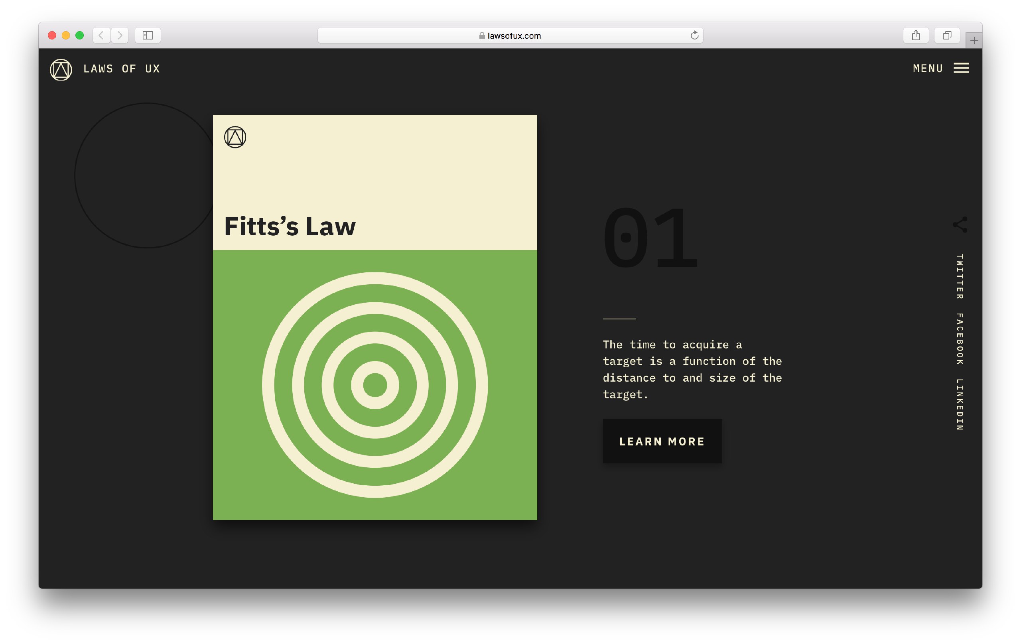
Task: Click the large 01 number
Action: (650, 238)
